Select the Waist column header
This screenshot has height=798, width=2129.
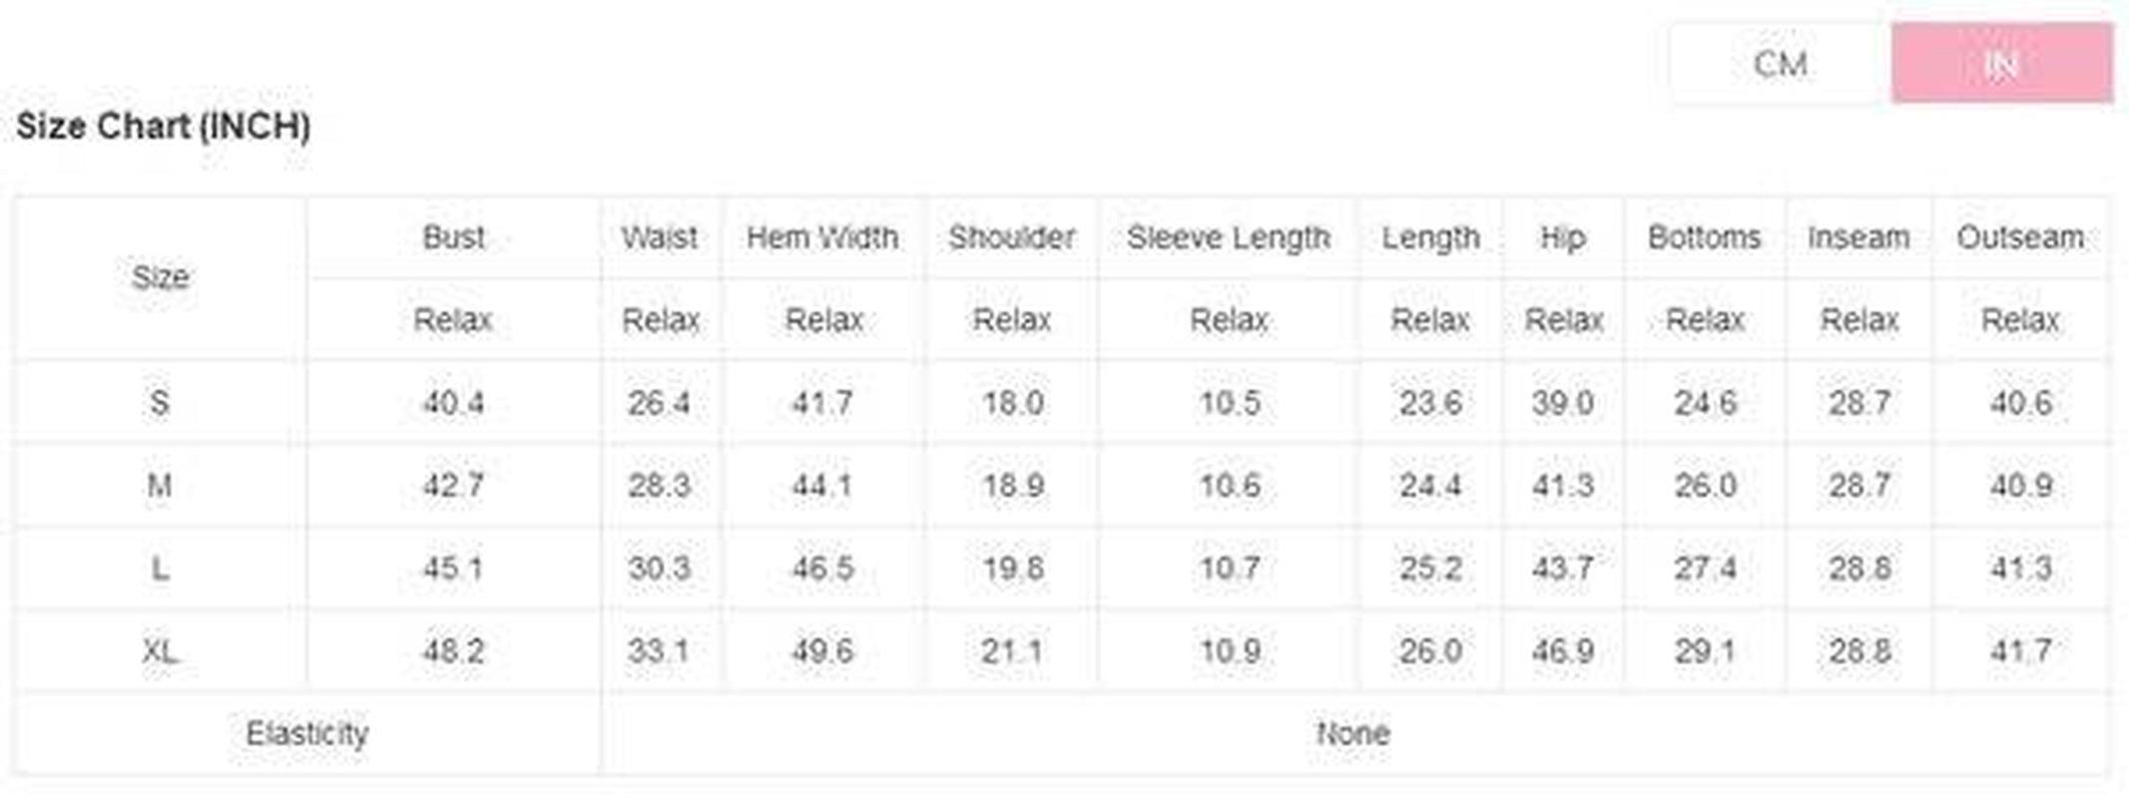pyautogui.click(x=659, y=237)
